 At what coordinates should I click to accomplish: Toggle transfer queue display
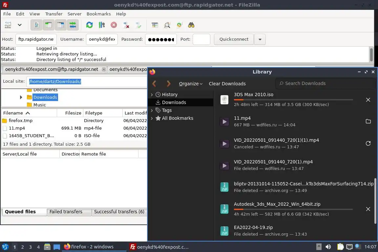point(73,25)
